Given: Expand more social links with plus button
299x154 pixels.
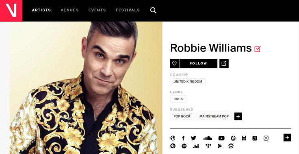Looking at the screenshot, I should coord(287,138).
